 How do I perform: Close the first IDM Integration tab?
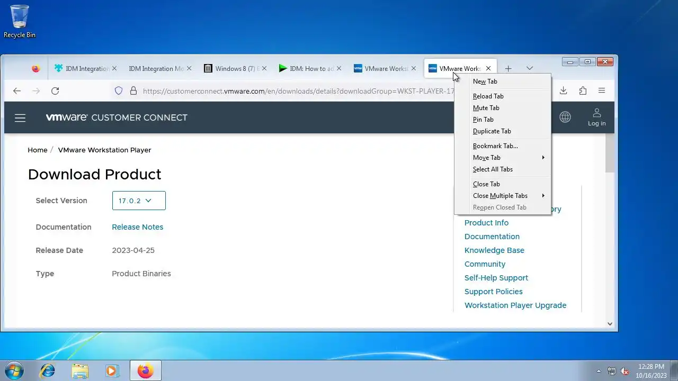(114, 69)
